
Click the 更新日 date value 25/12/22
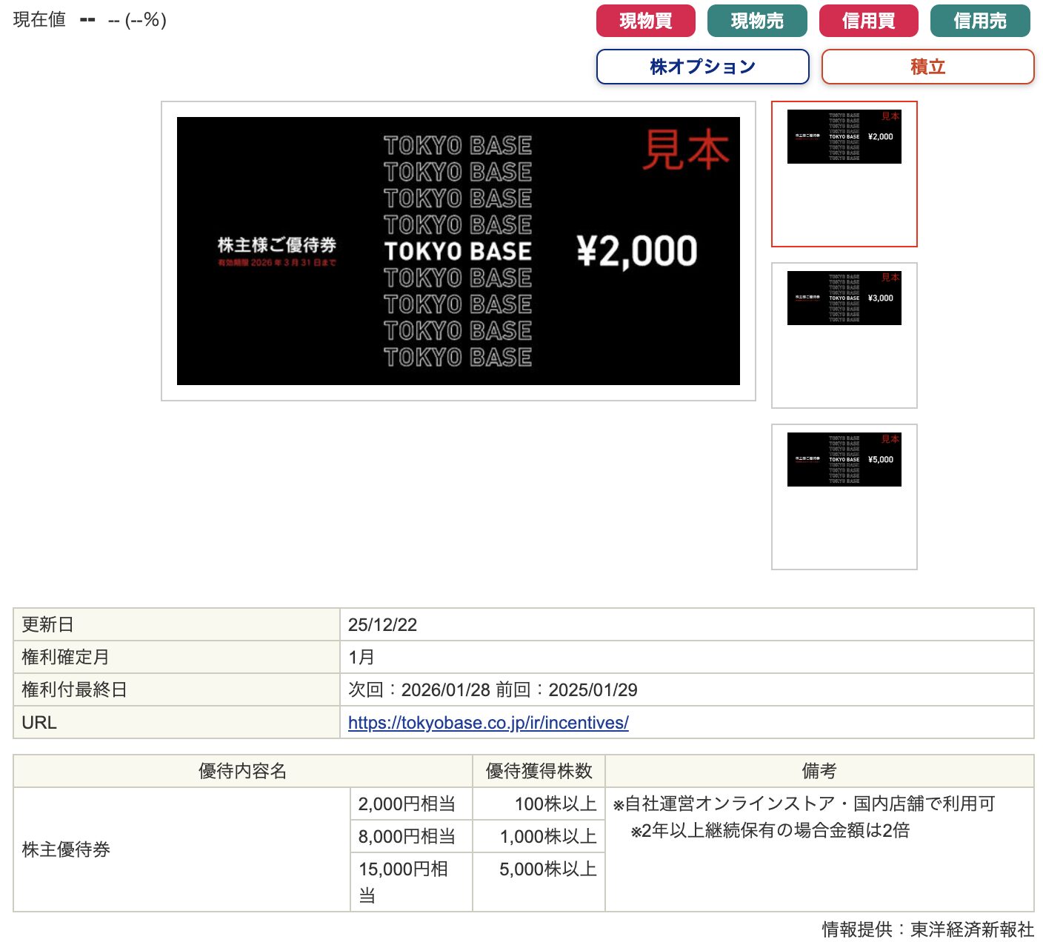(x=382, y=625)
